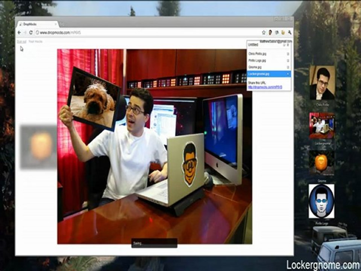Screen dimensions: 361x271
Task: Click the main photo of the man at the desk
Action: [x=155, y=146]
